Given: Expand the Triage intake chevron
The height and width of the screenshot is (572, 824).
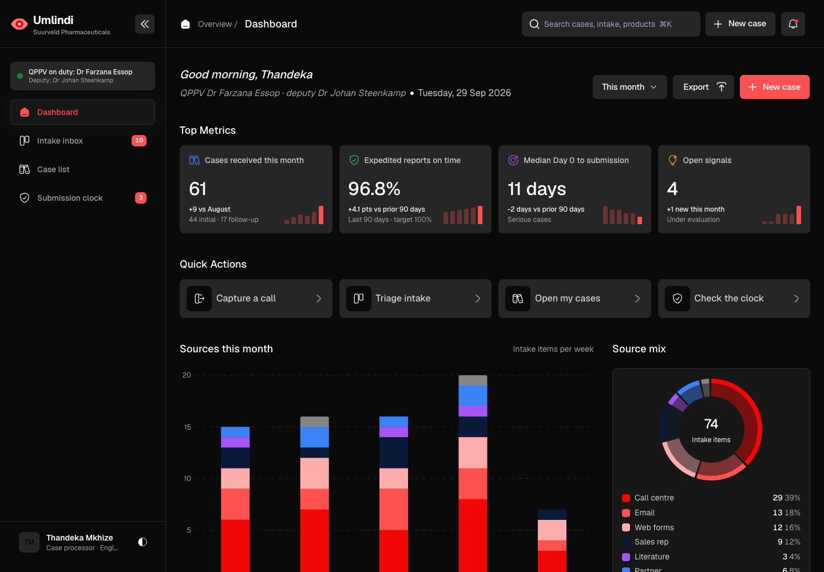Looking at the screenshot, I should point(478,299).
